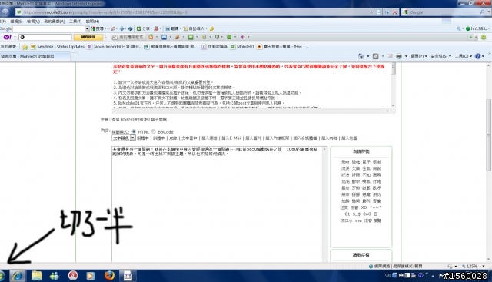The height and width of the screenshot is (282, 492).
Task: Click the Yahoo Toolbar mail envelope icon
Action: 164,37
